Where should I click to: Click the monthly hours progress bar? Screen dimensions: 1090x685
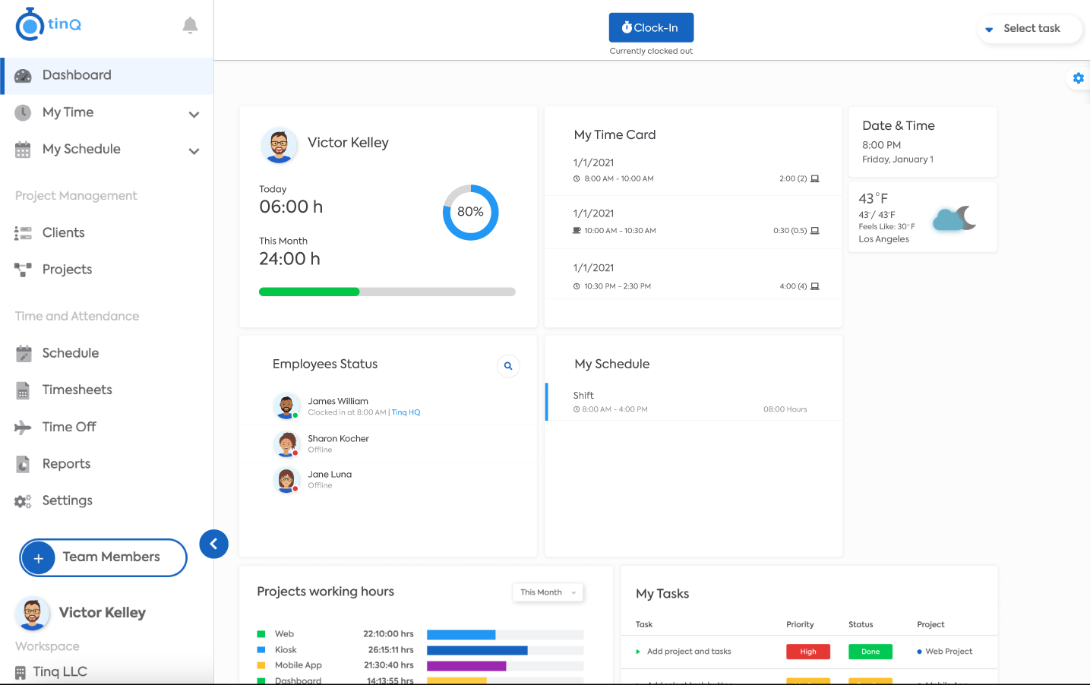point(387,291)
